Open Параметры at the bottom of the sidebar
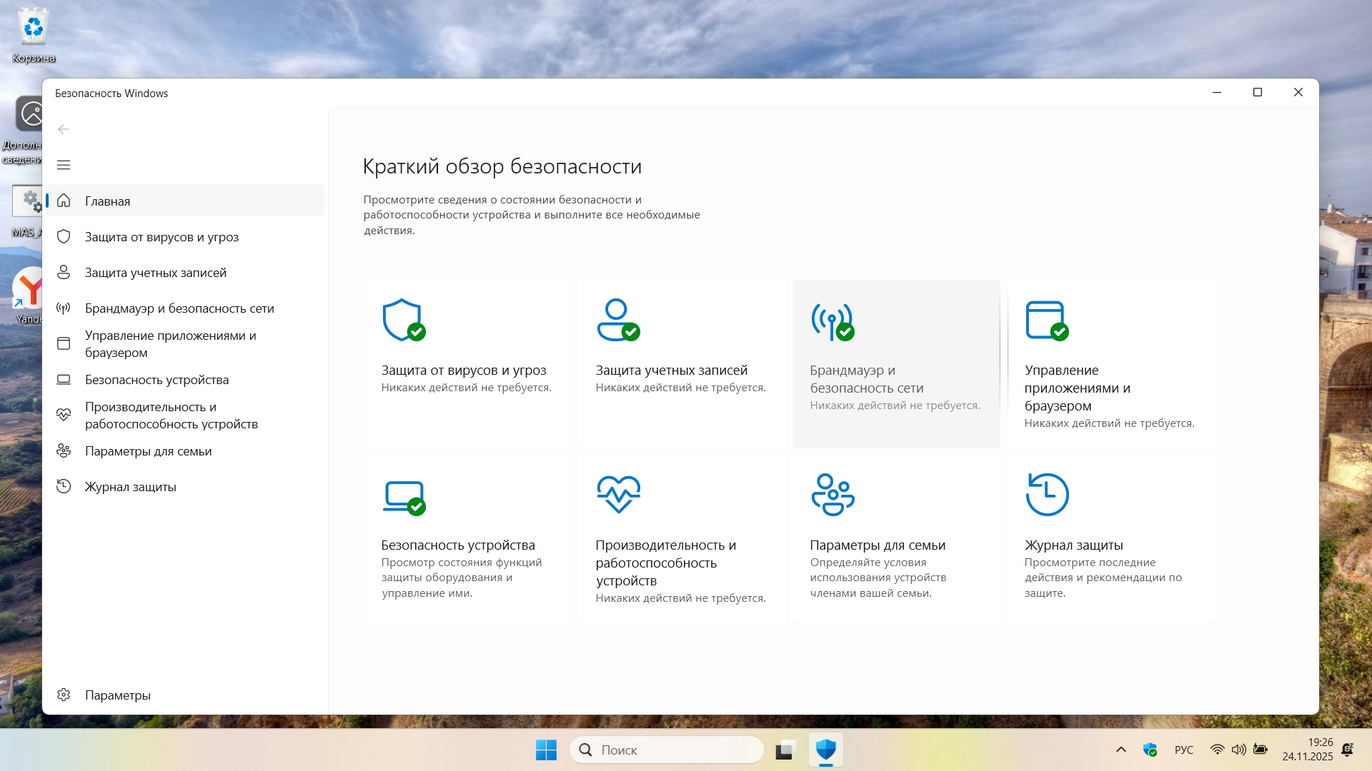The image size is (1372, 771). pyautogui.click(x=117, y=695)
